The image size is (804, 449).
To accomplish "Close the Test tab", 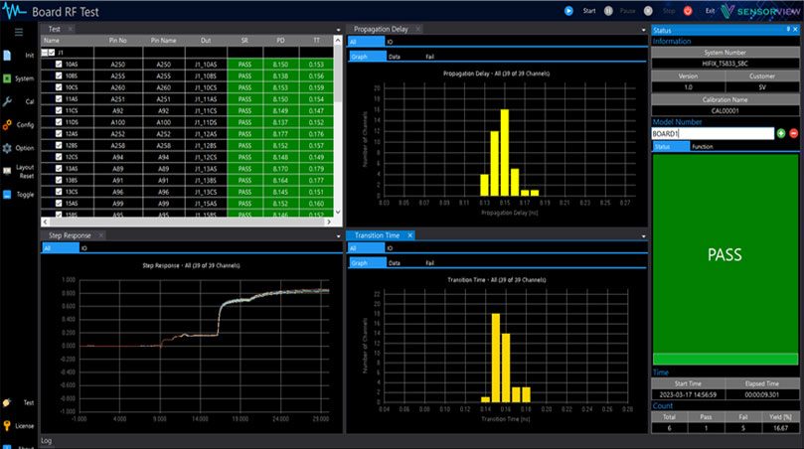I will coord(71,29).
